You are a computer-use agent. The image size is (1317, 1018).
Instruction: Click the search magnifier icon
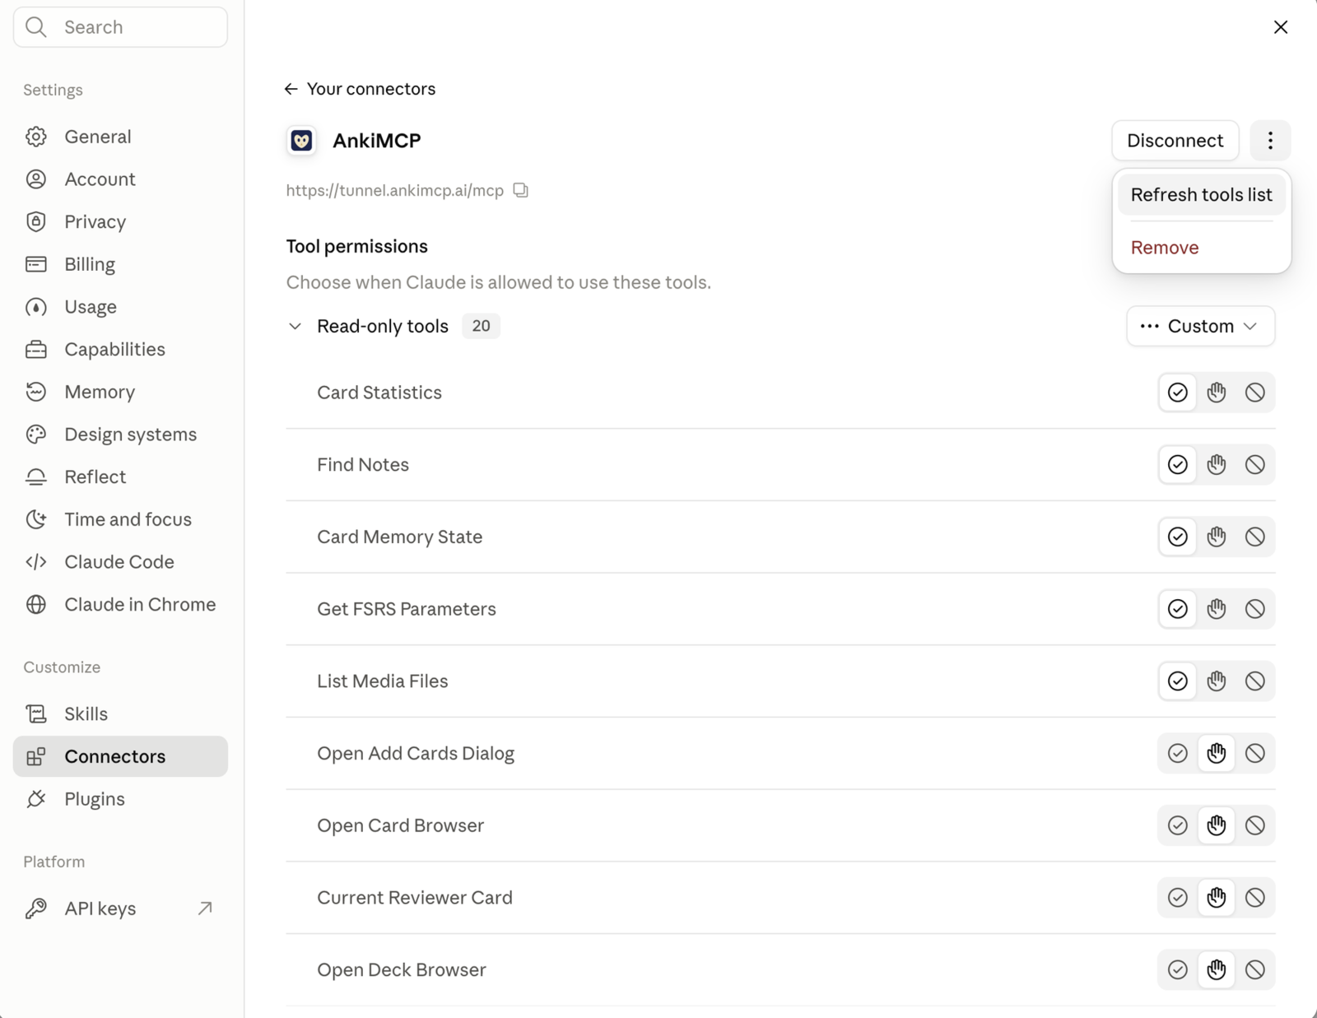click(36, 27)
